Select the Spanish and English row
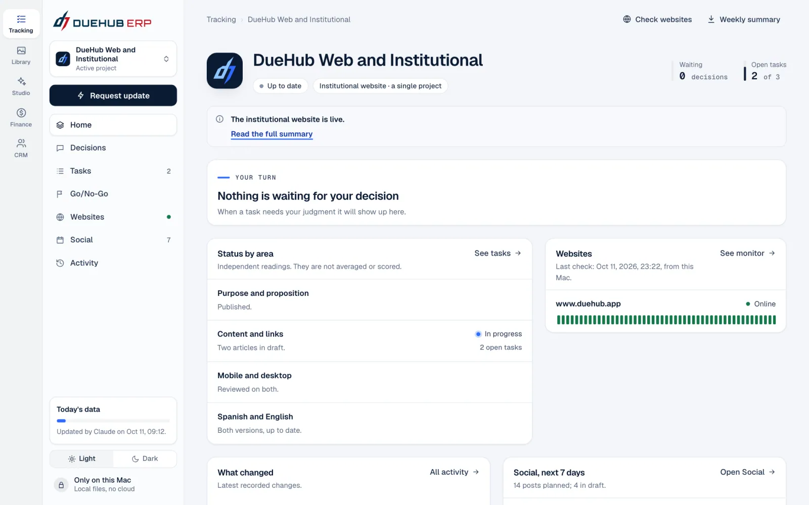809x505 pixels. tap(370, 423)
